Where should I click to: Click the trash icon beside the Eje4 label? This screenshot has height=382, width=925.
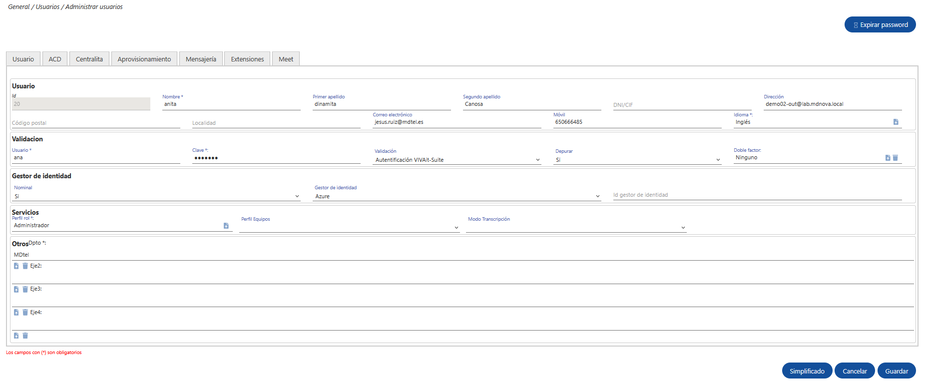25,313
